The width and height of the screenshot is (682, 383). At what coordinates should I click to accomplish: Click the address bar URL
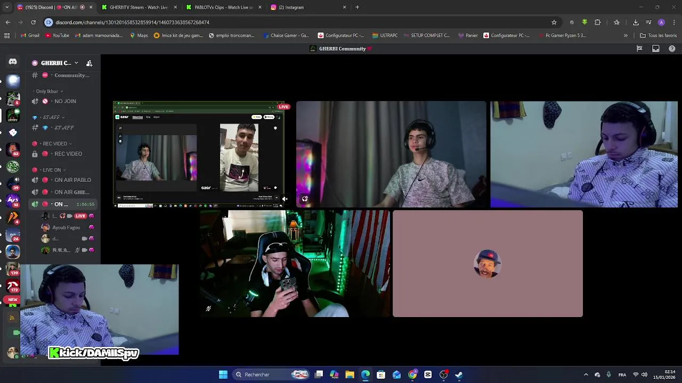(133, 22)
